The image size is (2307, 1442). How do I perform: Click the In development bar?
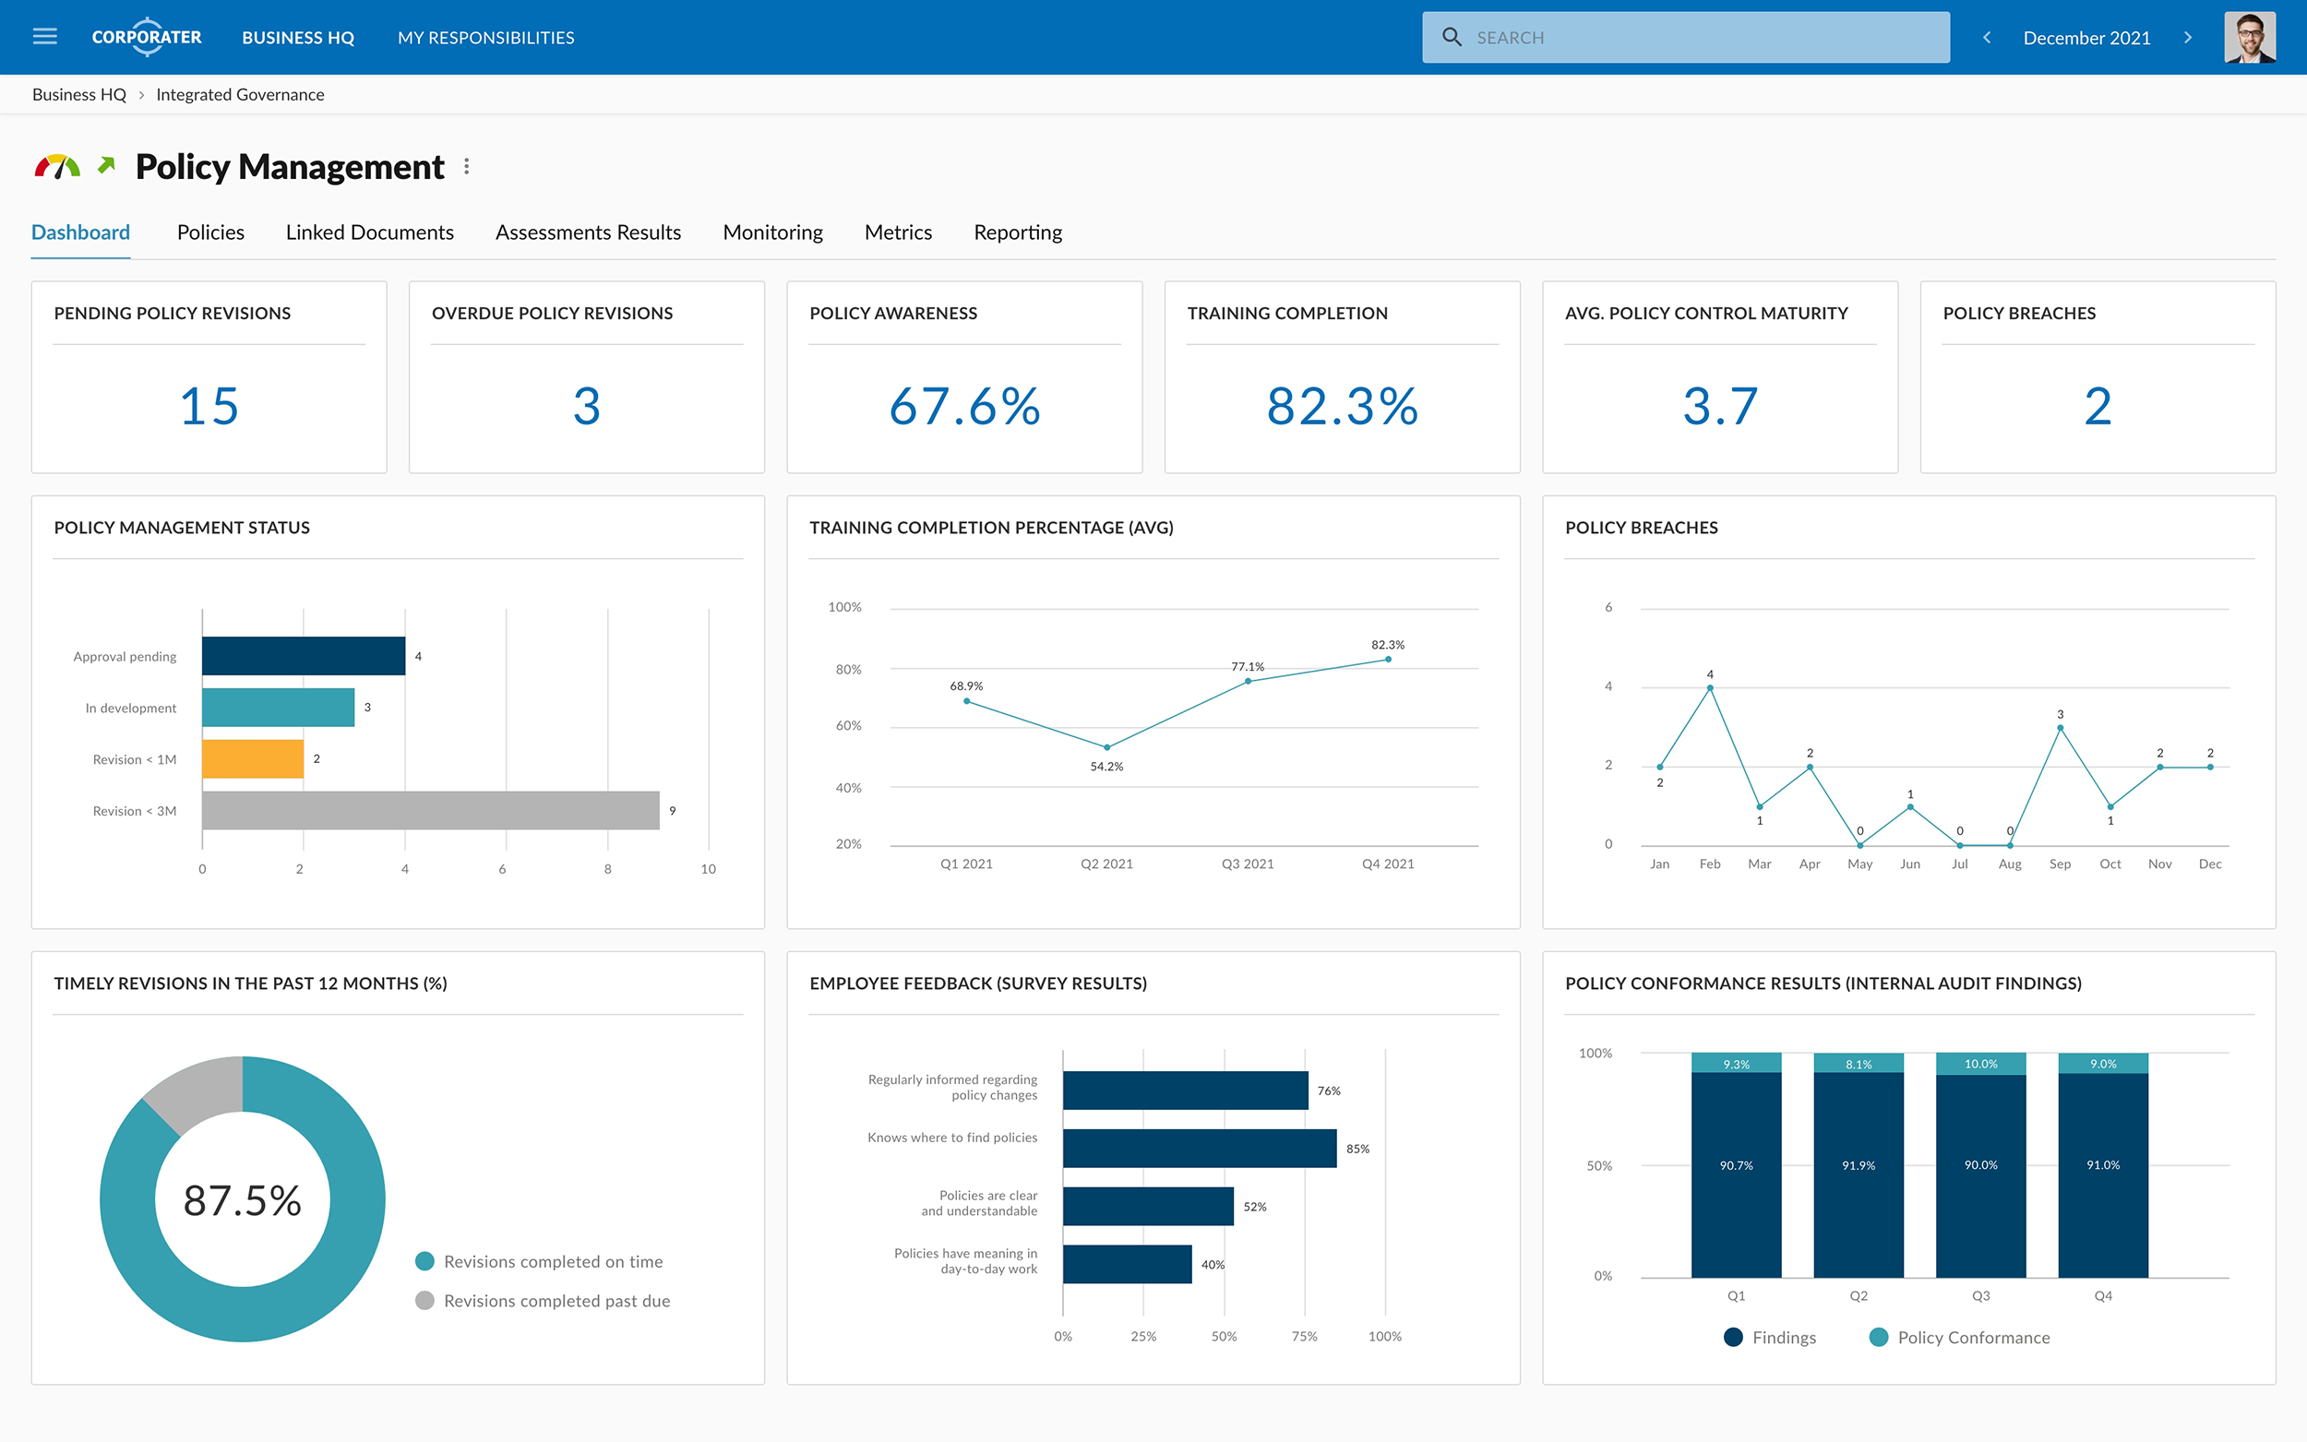[x=279, y=708]
